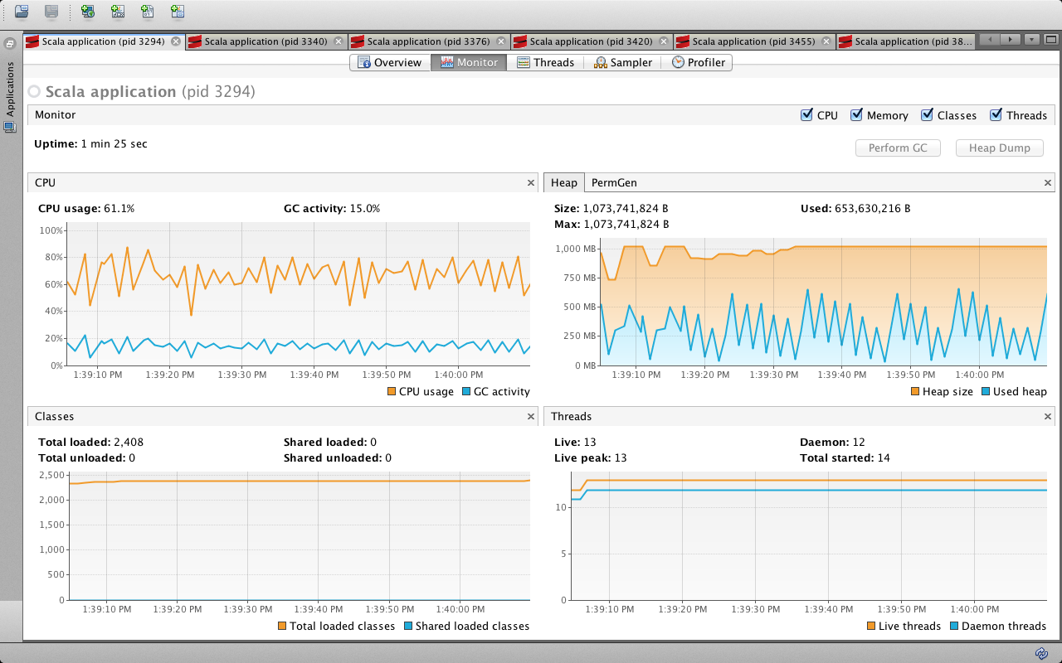The height and width of the screenshot is (663, 1062).
Task: Click the Uptime 1 min 25 sec text
Action: [90, 144]
